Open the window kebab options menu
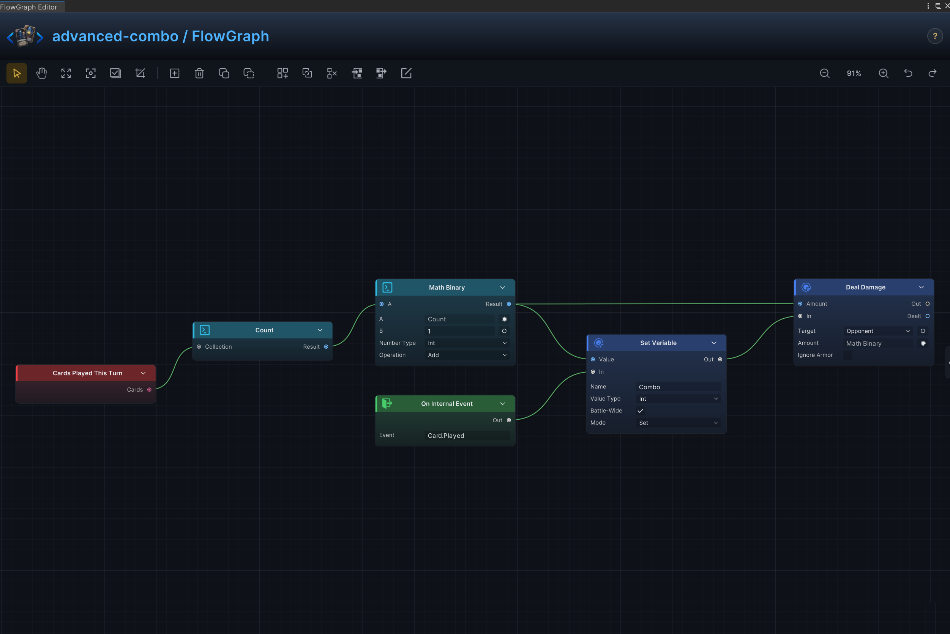 [928, 6]
